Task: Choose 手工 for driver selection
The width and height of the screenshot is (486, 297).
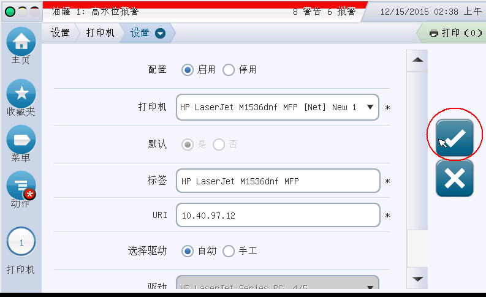Action: [x=229, y=250]
